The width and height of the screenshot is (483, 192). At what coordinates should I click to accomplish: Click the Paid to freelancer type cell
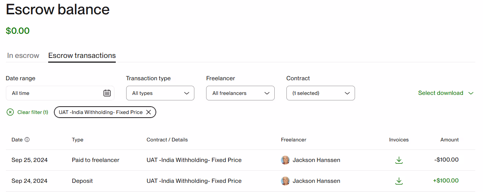tap(96, 160)
